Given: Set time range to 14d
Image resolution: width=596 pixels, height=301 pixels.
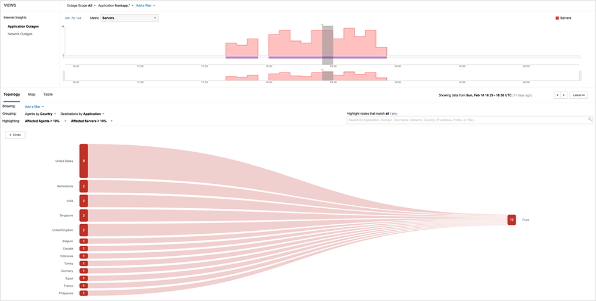Looking at the screenshot, I should 79,18.
